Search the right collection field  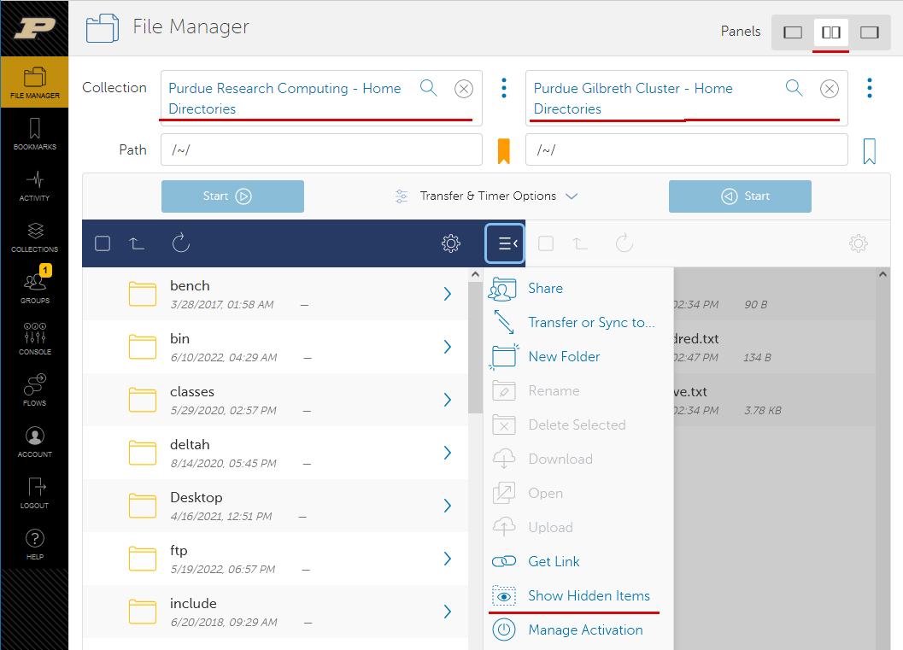[x=795, y=88]
